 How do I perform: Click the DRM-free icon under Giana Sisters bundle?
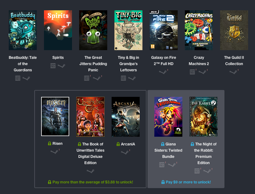[162, 165]
